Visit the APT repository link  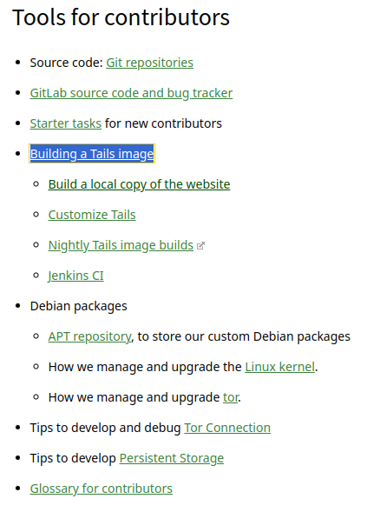(x=89, y=336)
